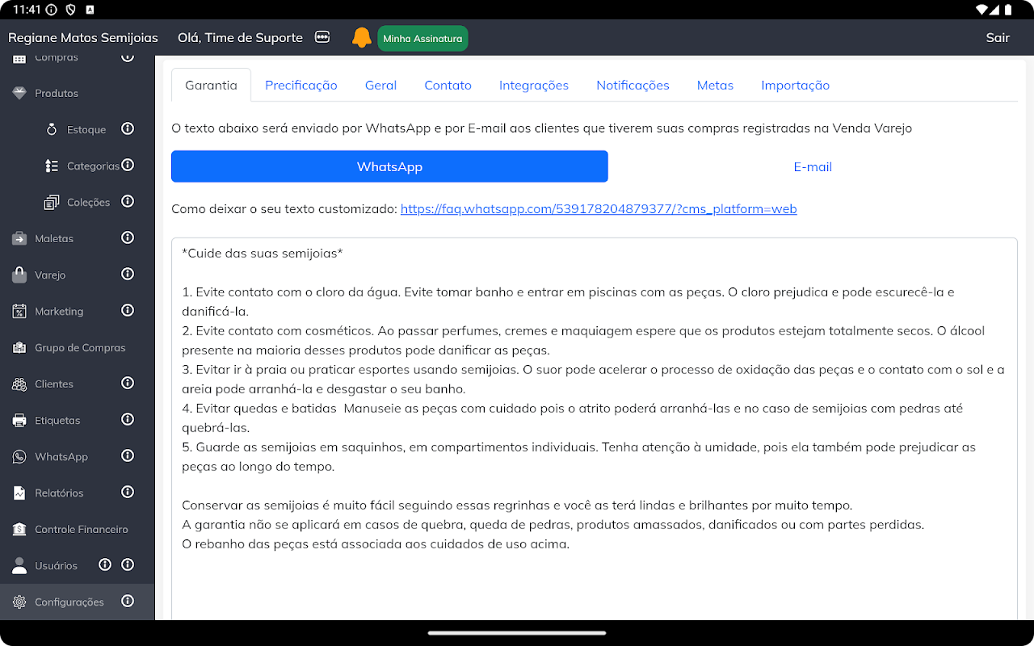Show info tooltip for Maletas
1034x646 pixels.
click(x=128, y=237)
